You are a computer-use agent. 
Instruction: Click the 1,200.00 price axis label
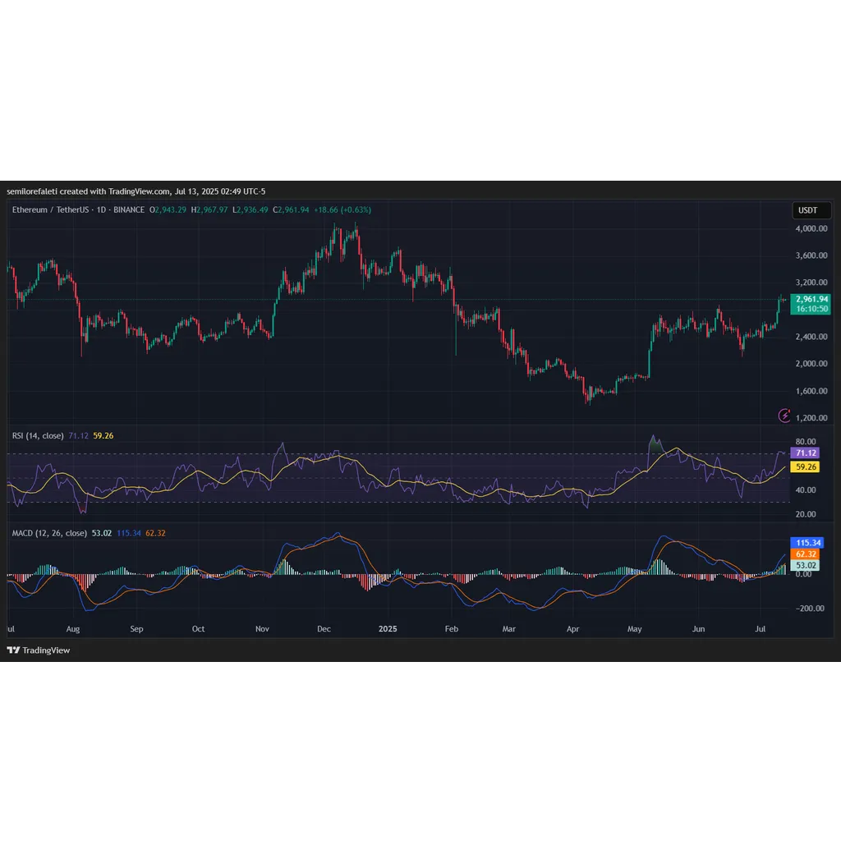[811, 418]
